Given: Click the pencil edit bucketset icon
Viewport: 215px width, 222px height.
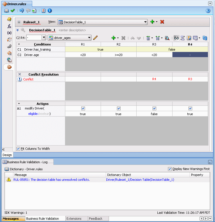Looking at the screenshot, I should tap(96, 38).
